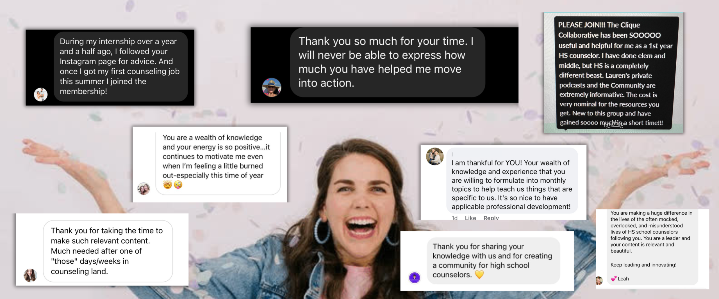Click the small avatar beside Leah's message

tap(599, 280)
